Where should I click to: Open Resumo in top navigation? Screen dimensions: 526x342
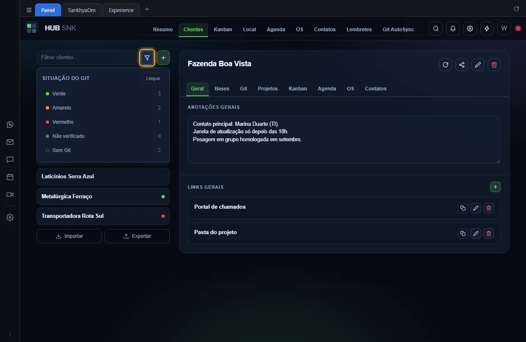(x=163, y=30)
